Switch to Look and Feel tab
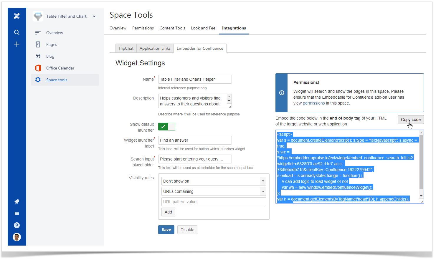Viewport: 436px width, 260px height. (204, 28)
